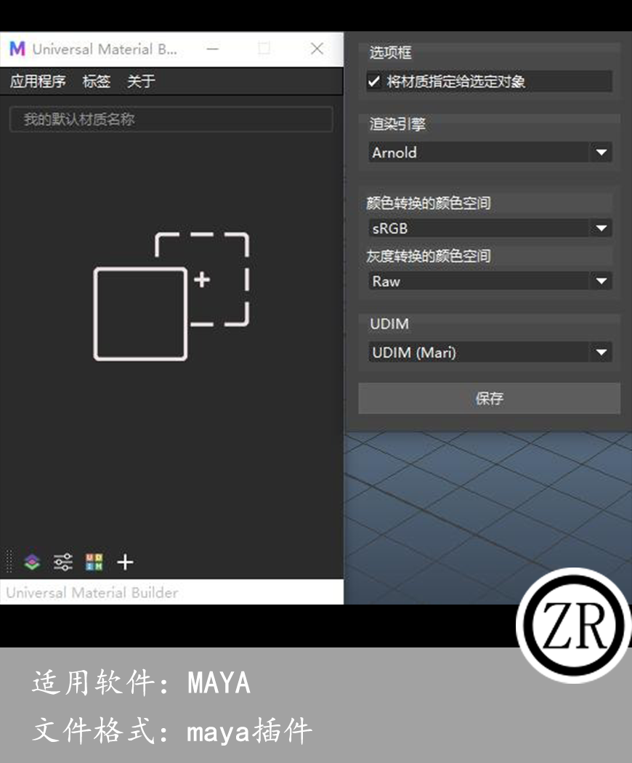
Task: Open the Raw grayscale color space dropdown
Action: 488,281
